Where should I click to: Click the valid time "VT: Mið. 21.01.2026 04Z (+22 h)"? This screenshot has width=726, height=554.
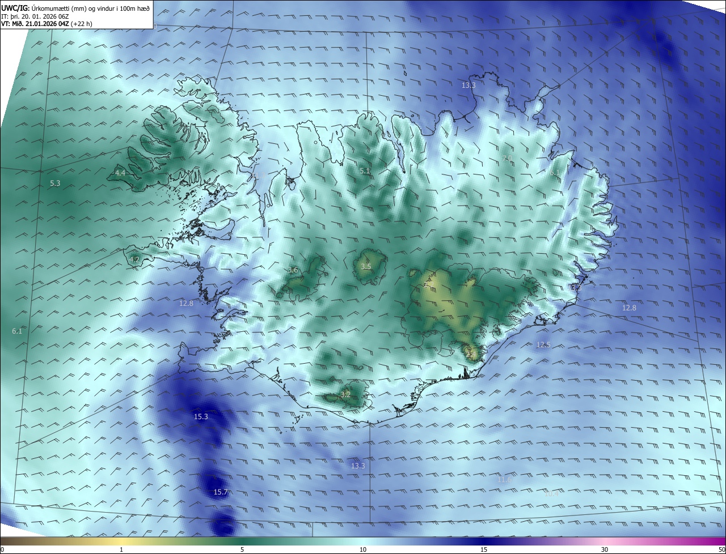tap(47, 24)
